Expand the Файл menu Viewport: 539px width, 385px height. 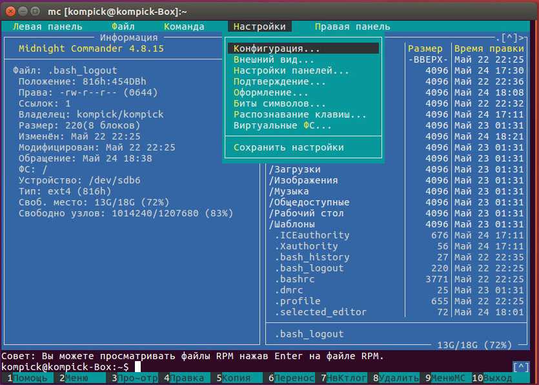point(123,26)
